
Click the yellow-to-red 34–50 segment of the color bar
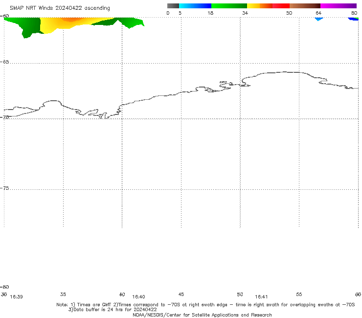click(x=268, y=6)
